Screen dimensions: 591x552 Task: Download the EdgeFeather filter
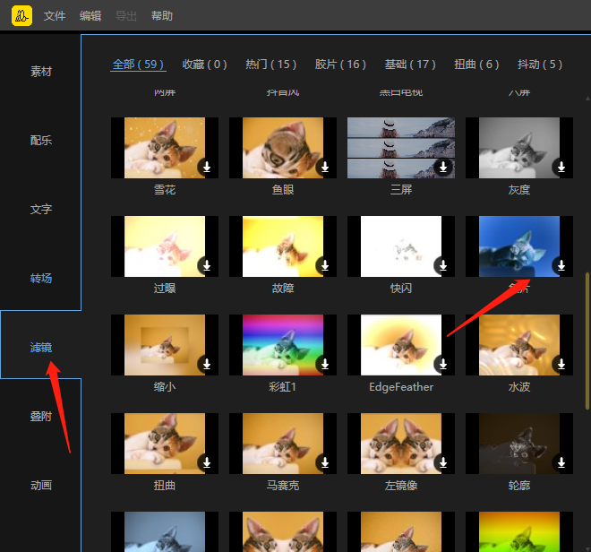442,364
